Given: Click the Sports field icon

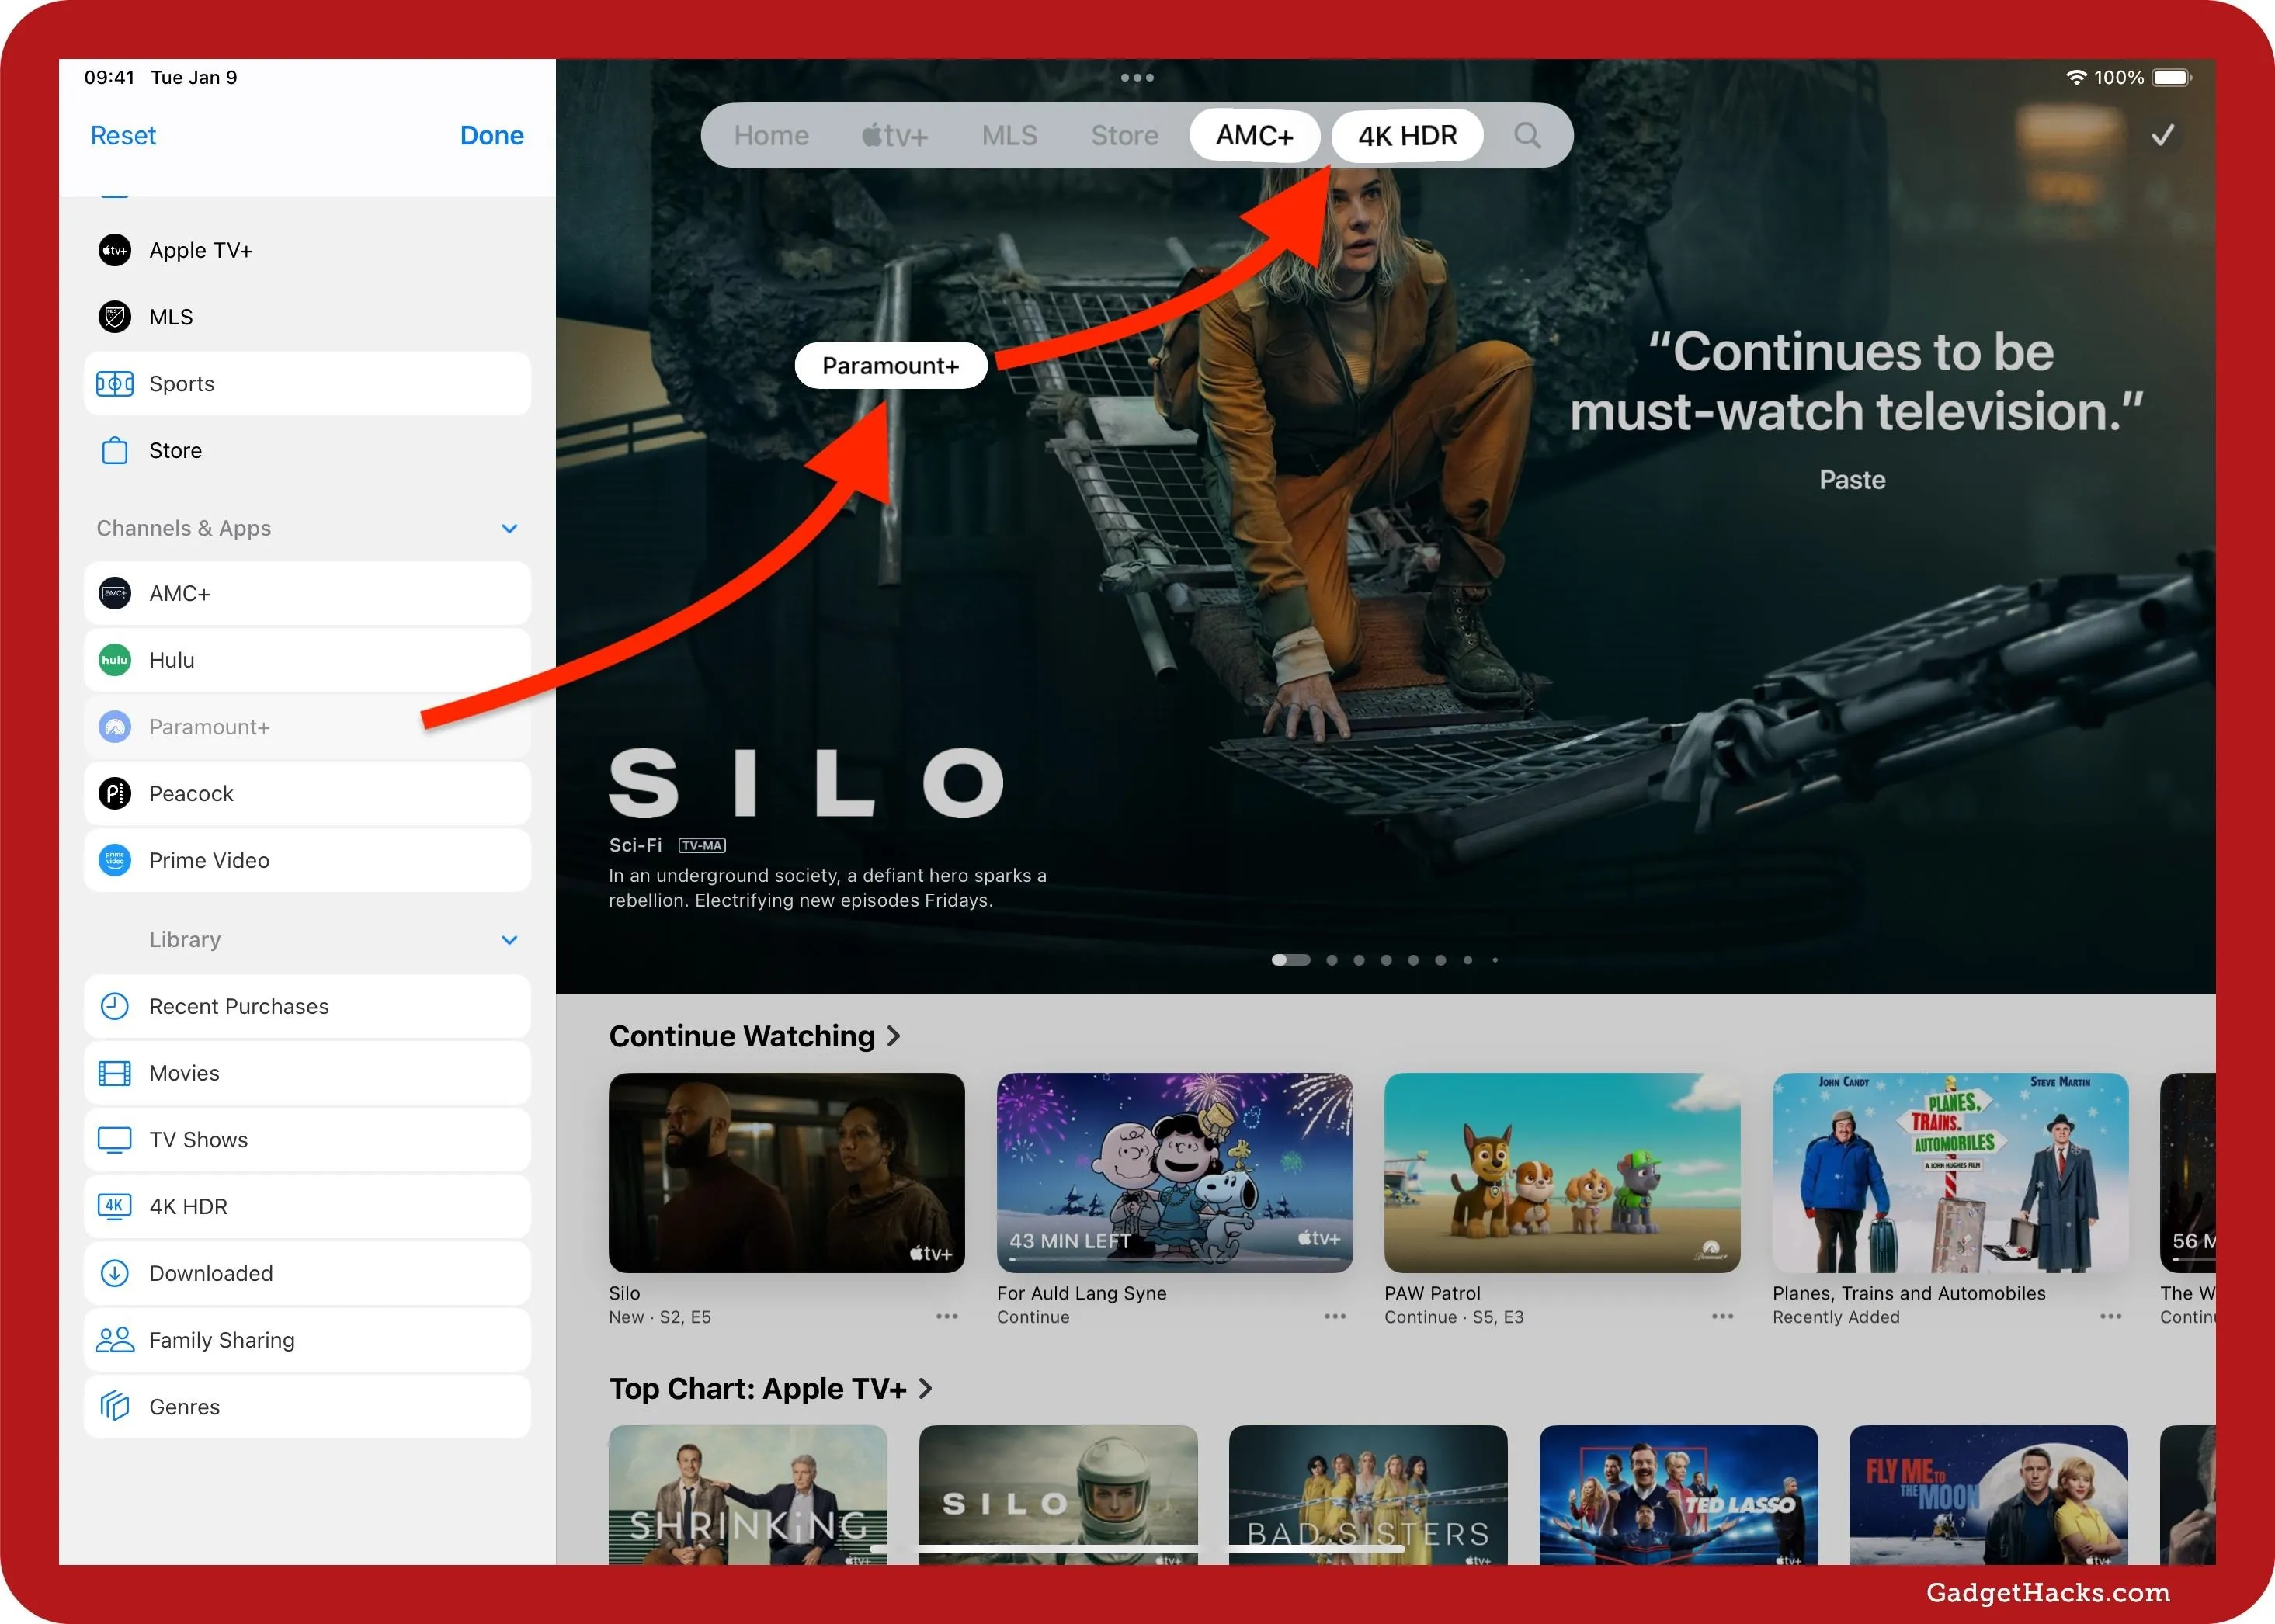Looking at the screenshot, I should (115, 384).
